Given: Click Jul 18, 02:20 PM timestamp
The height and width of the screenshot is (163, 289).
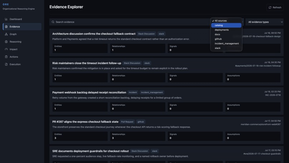Looking at the screenshot, I should click(x=273, y=92).
